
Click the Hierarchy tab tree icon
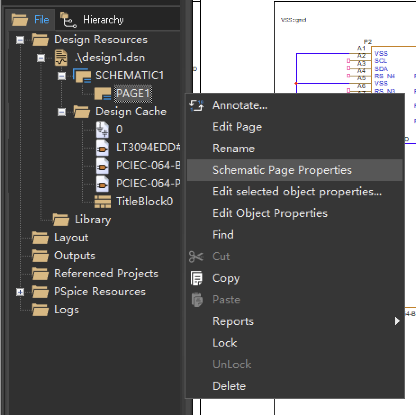click(x=68, y=20)
